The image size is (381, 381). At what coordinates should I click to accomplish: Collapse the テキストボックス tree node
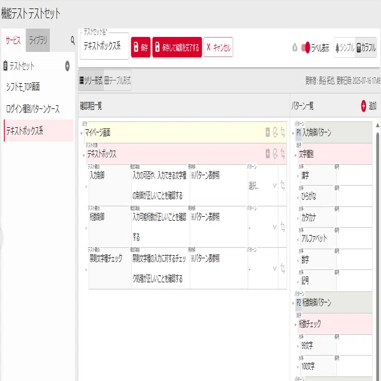coord(84,155)
